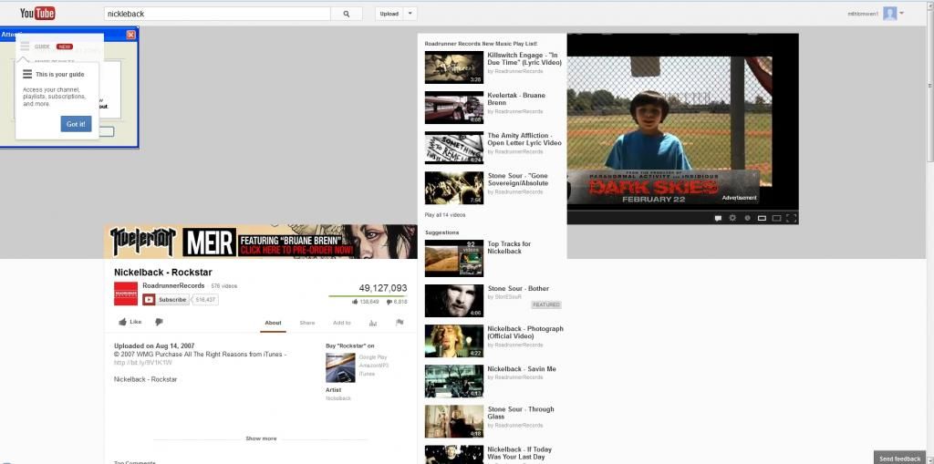
Task: Select the Share tab
Action: click(306, 323)
